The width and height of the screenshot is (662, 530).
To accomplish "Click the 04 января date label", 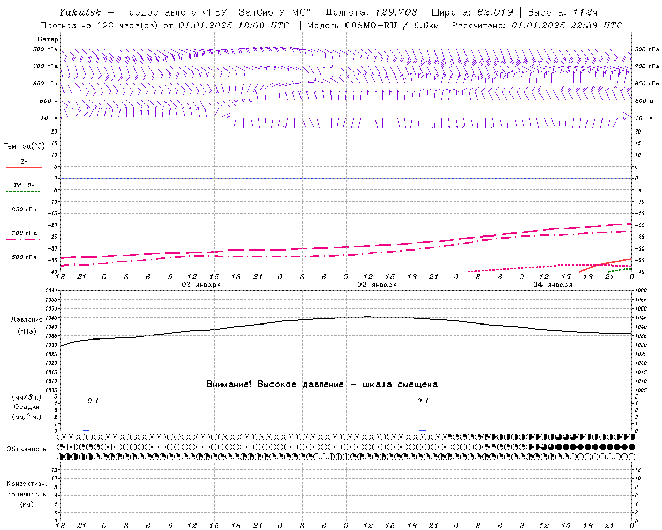I will click(x=552, y=285).
